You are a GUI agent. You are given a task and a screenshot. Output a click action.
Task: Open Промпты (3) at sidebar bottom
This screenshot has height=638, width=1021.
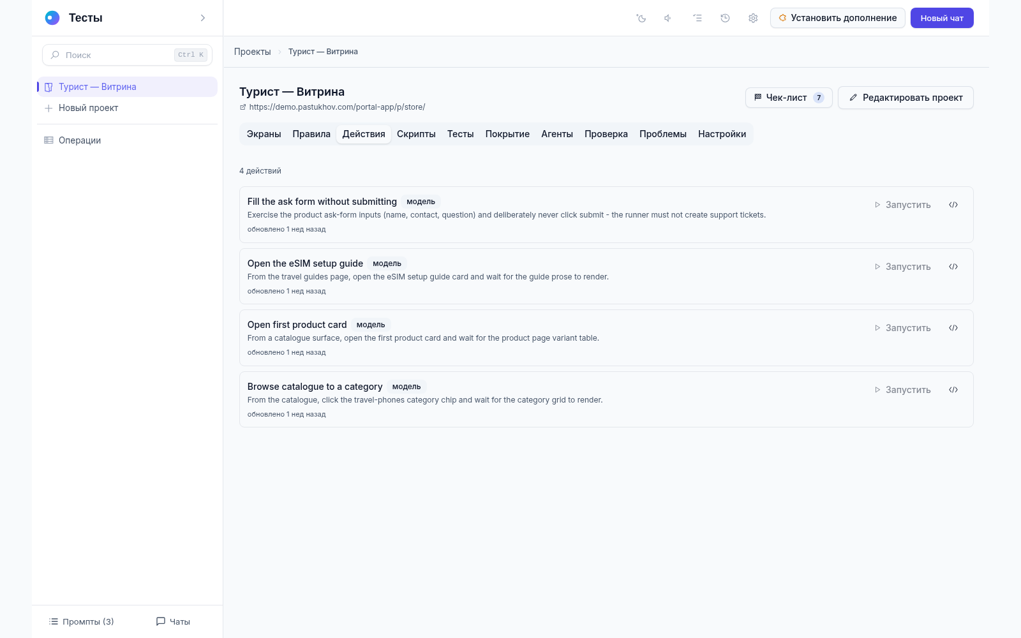(81, 621)
